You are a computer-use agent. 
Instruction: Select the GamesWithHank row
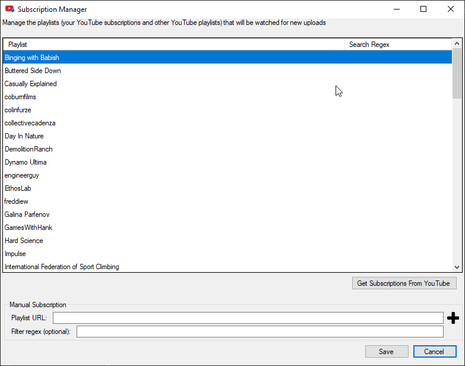pyautogui.click(x=227, y=227)
